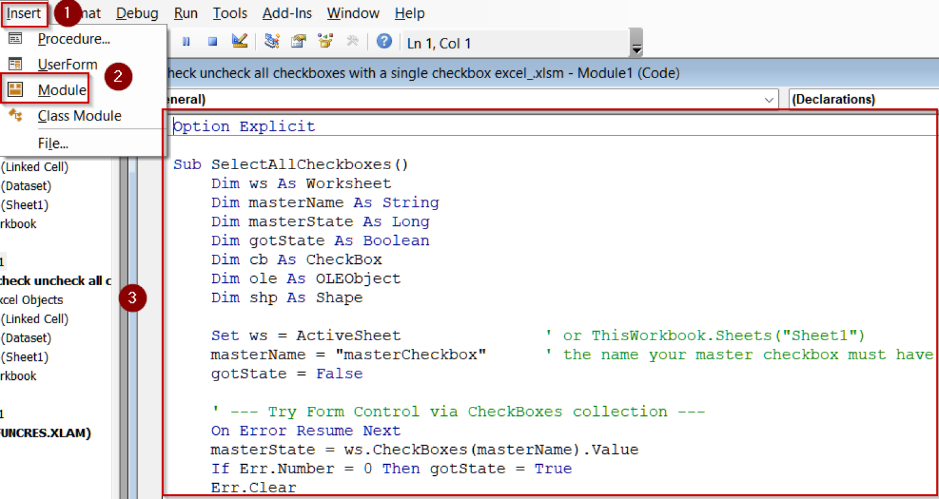
Task: Click the blue Help question mark icon
Action: coord(384,42)
